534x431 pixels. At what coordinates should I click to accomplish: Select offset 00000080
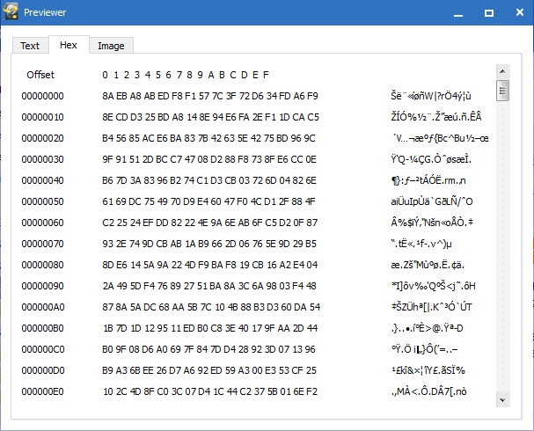(42, 265)
